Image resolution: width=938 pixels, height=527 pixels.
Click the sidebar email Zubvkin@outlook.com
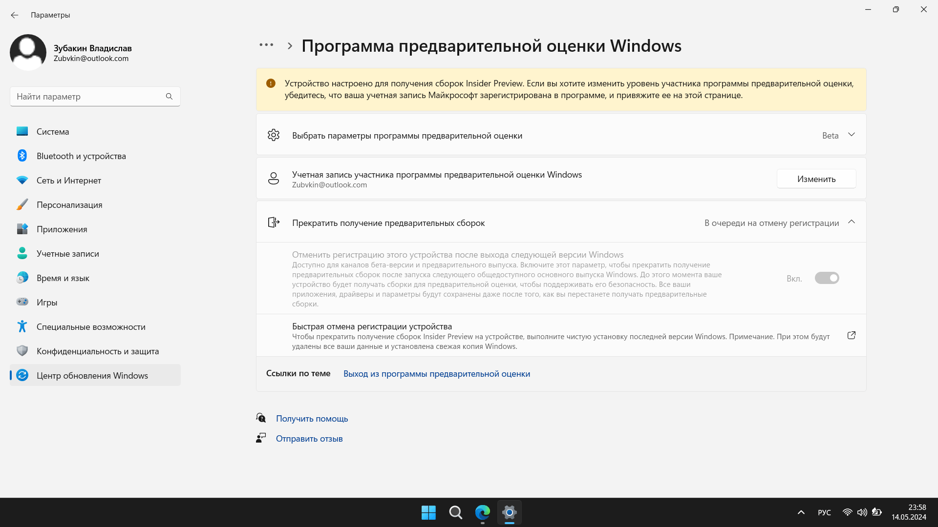click(x=91, y=59)
